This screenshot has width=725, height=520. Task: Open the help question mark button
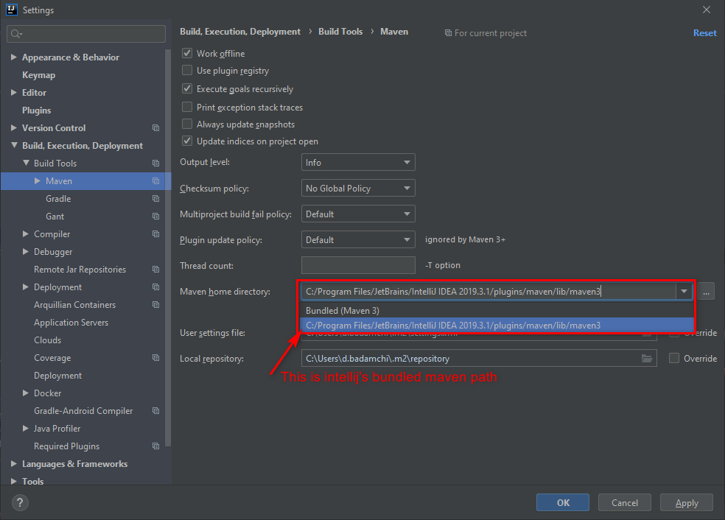pos(20,503)
